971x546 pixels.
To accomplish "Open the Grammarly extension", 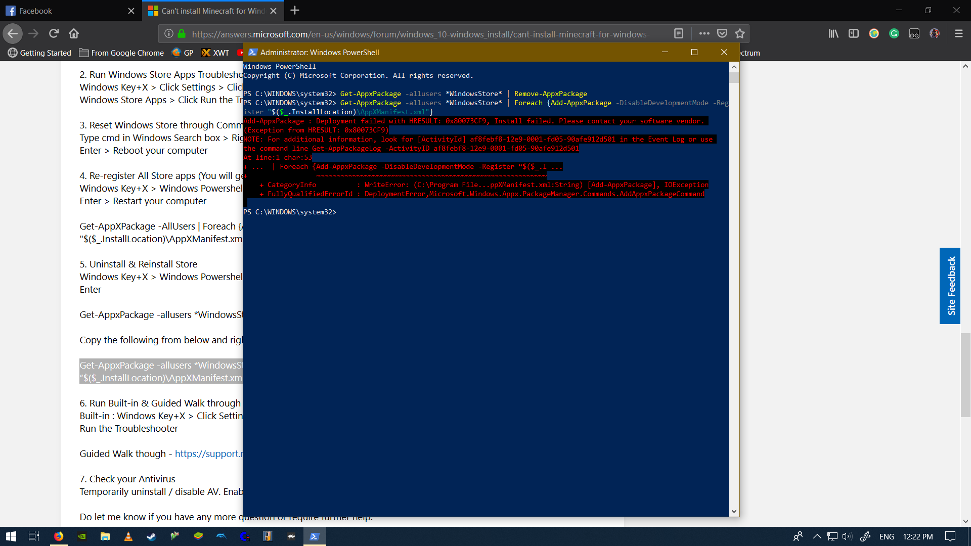I will [x=894, y=33].
